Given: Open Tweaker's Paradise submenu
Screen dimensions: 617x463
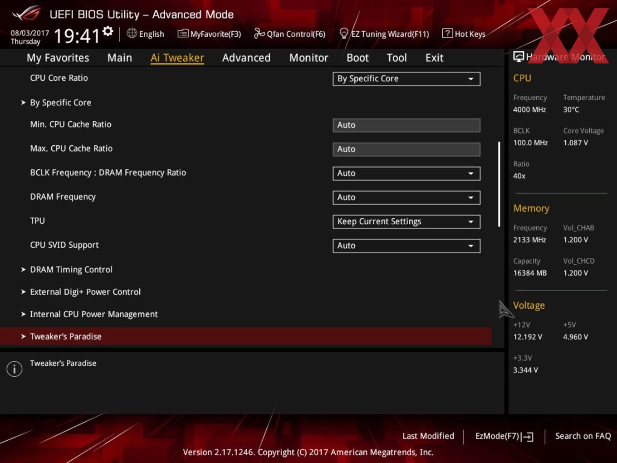Looking at the screenshot, I should coord(245,336).
